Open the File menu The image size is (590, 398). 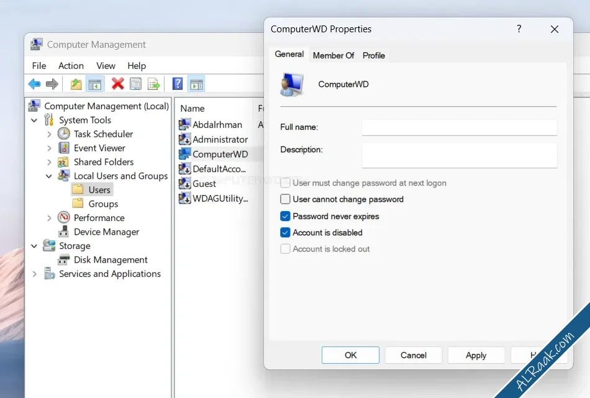pyautogui.click(x=39, y=65)
